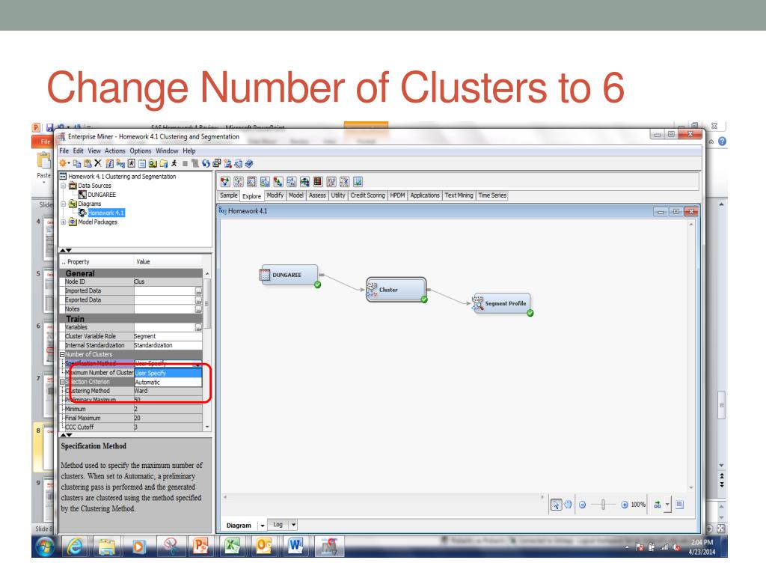This screenshot has height=575, width=766.
Task: Click the Log tab at bottom
Action: click(278, 525)
